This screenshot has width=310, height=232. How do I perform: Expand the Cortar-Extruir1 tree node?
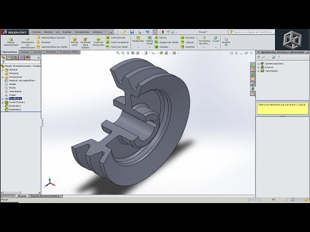(x=3, y=102)
